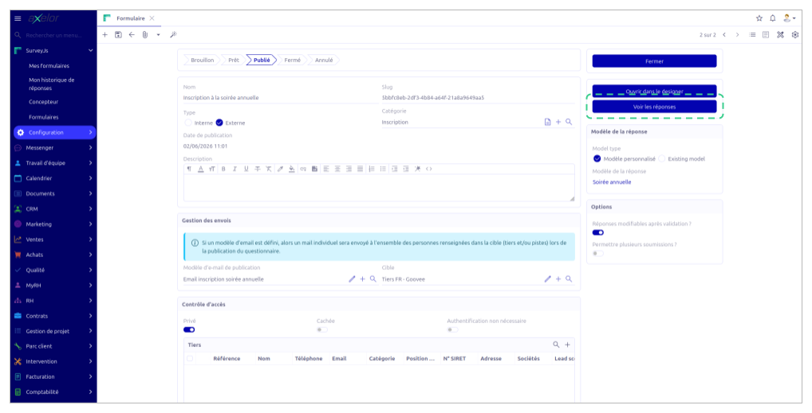This screenshot has height=413, width=812.
Task: Collapse the SurveyJs menu chevron
Action: pyautogui.click(x=91, y=51)
